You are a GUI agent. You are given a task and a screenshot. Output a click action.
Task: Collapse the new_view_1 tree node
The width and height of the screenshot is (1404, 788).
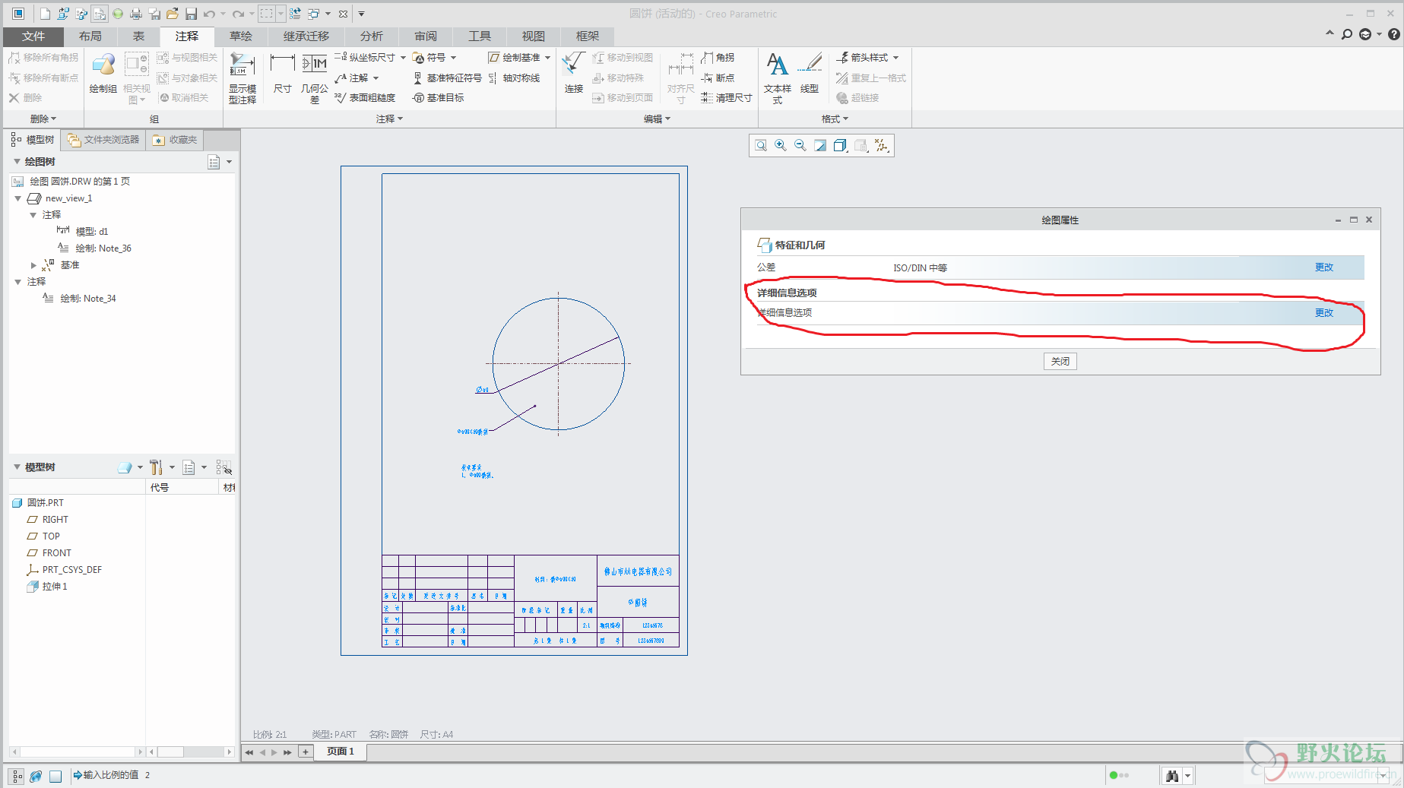pyautogui.click(x=18, y=198)
